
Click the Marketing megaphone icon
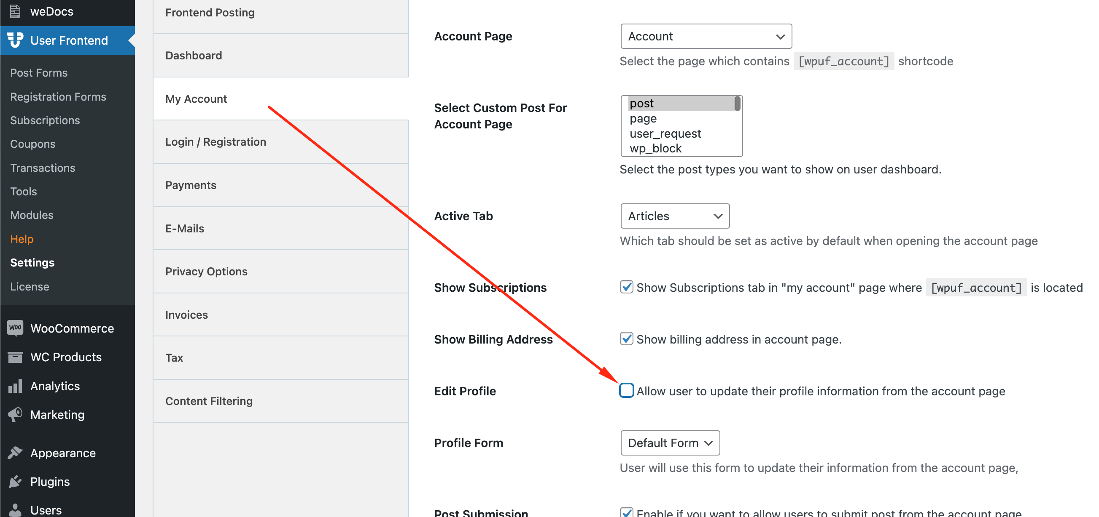15,414
